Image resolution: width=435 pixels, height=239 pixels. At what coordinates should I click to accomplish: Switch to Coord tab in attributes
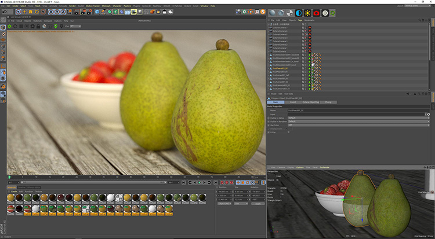[x=293, y=102]
